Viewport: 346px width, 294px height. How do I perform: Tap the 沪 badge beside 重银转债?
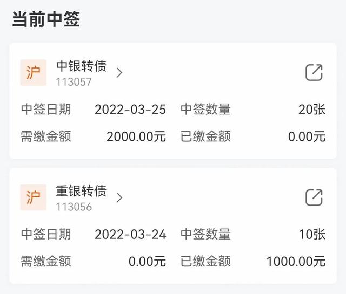[x=34, y=197]
